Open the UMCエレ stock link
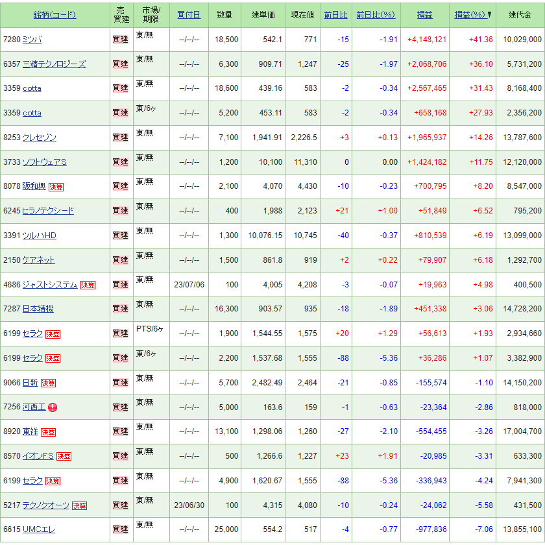Image resolution: width=545 pixels, height=545 pixels. coord(39,529)
